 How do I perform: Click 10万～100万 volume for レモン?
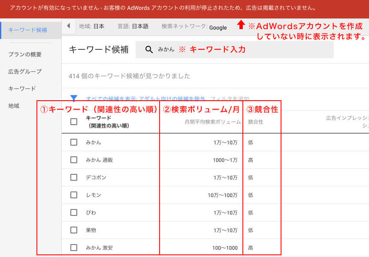[223, 195]
